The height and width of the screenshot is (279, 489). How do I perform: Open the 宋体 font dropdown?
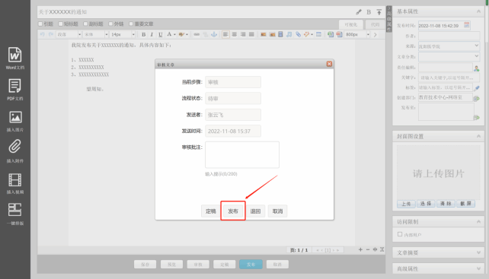click(x=96, y=34)
